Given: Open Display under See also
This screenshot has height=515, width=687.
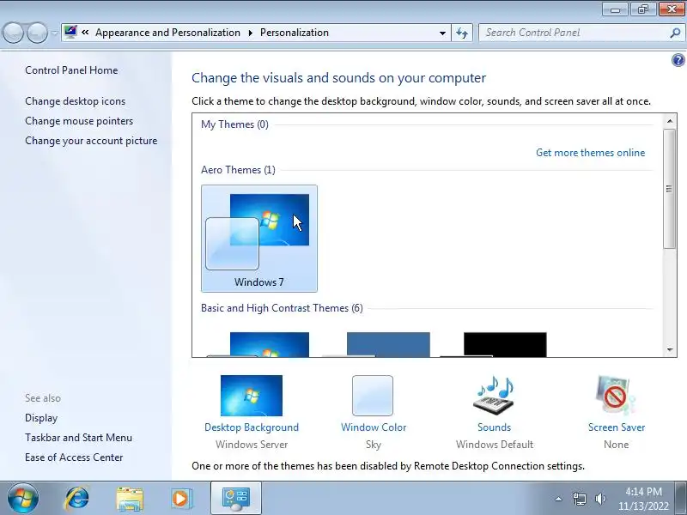Looking at the screenshot, I should (41, 418).
